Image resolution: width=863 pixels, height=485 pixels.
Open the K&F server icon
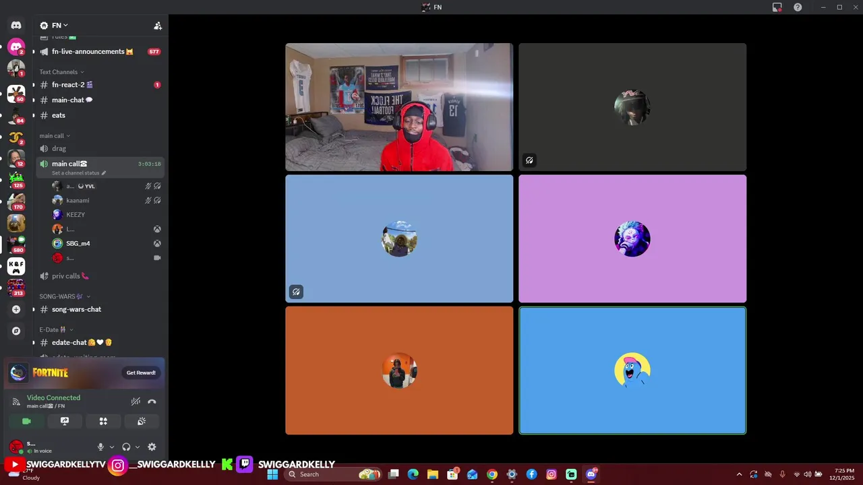click(16, 266)
